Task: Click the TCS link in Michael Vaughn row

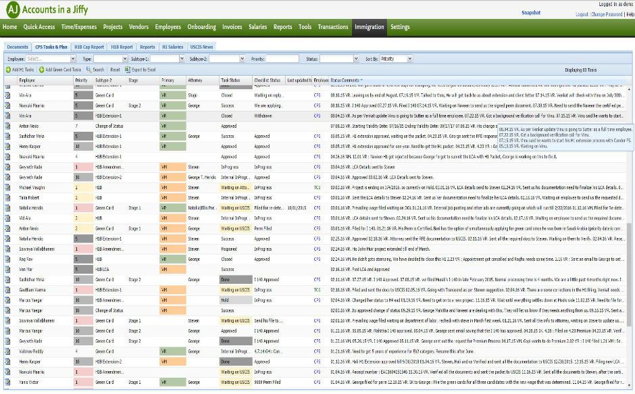Action: coord(317,188)
